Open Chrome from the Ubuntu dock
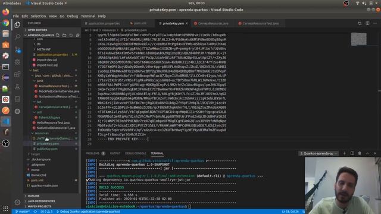The width and height of the screenshot is (381, 214). tap(5, 23)
